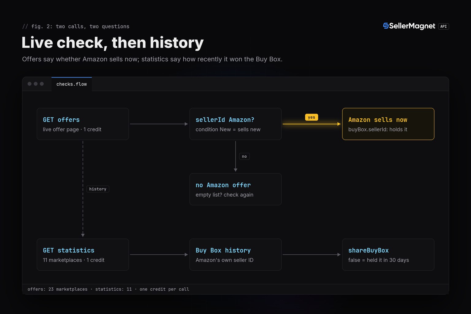The height and width of the screenshot is (314, 471).
Task: Click the Amazon sells now highlighted node
Action: click(388, 124)
